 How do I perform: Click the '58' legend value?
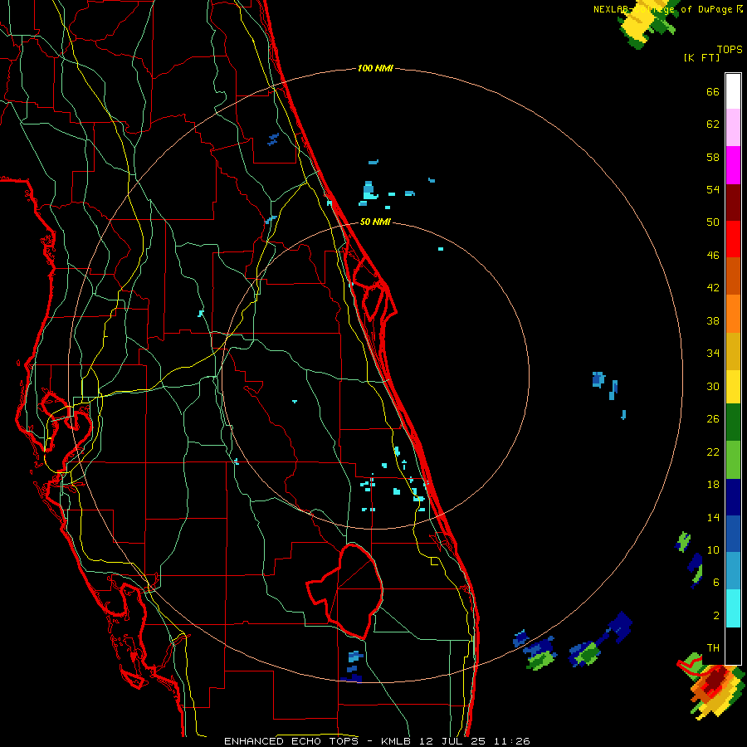[713, 157]
